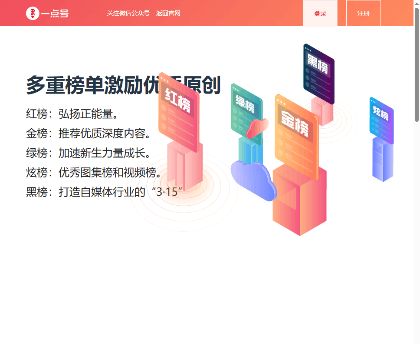The height and width of the screenshot is (344, 420).
Task: Click the 红榜：弘扬正能量 text line
Action: point(72,114)
